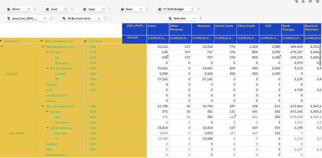Viewport: 322px width, 158px height.
Task: Collapse the Q1-2004 time group chevron
Action: tap(2, 47)
